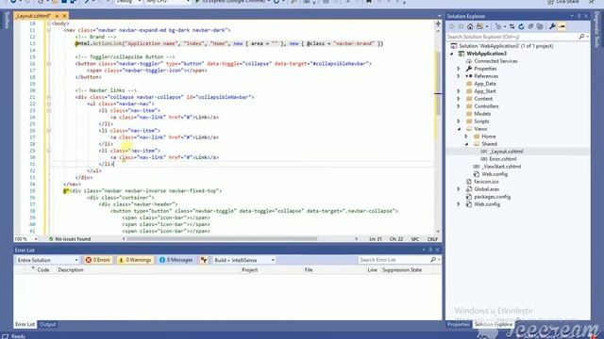Click the editor horizontal scrollbar
The height and width of the screenshot is (339, 604).
point(223,238)
